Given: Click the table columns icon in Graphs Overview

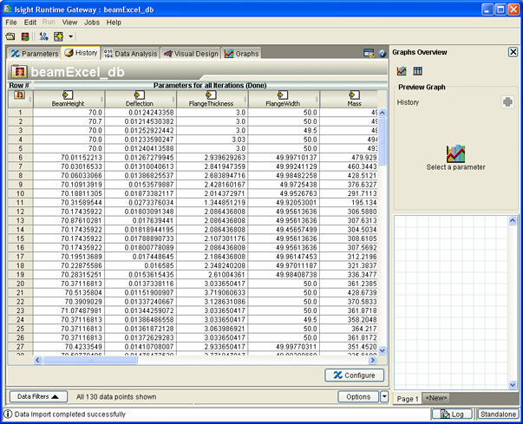Looking at the screenshot, I should 417,71.
